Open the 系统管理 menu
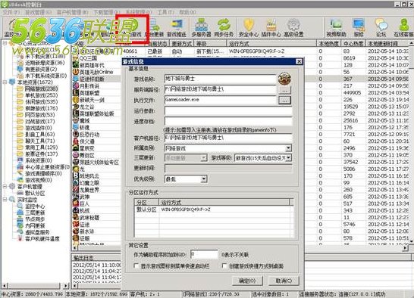The image size is (414, 298). coord(139,12)
